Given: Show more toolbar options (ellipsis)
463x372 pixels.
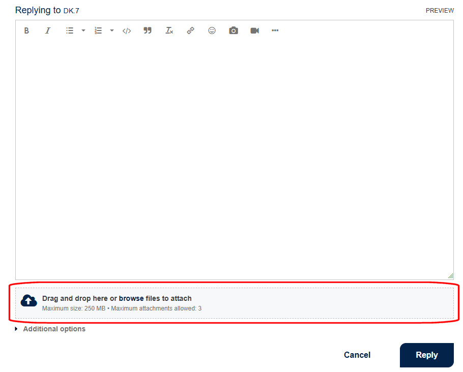Looking at the screenshot, I should coord(275,30).
